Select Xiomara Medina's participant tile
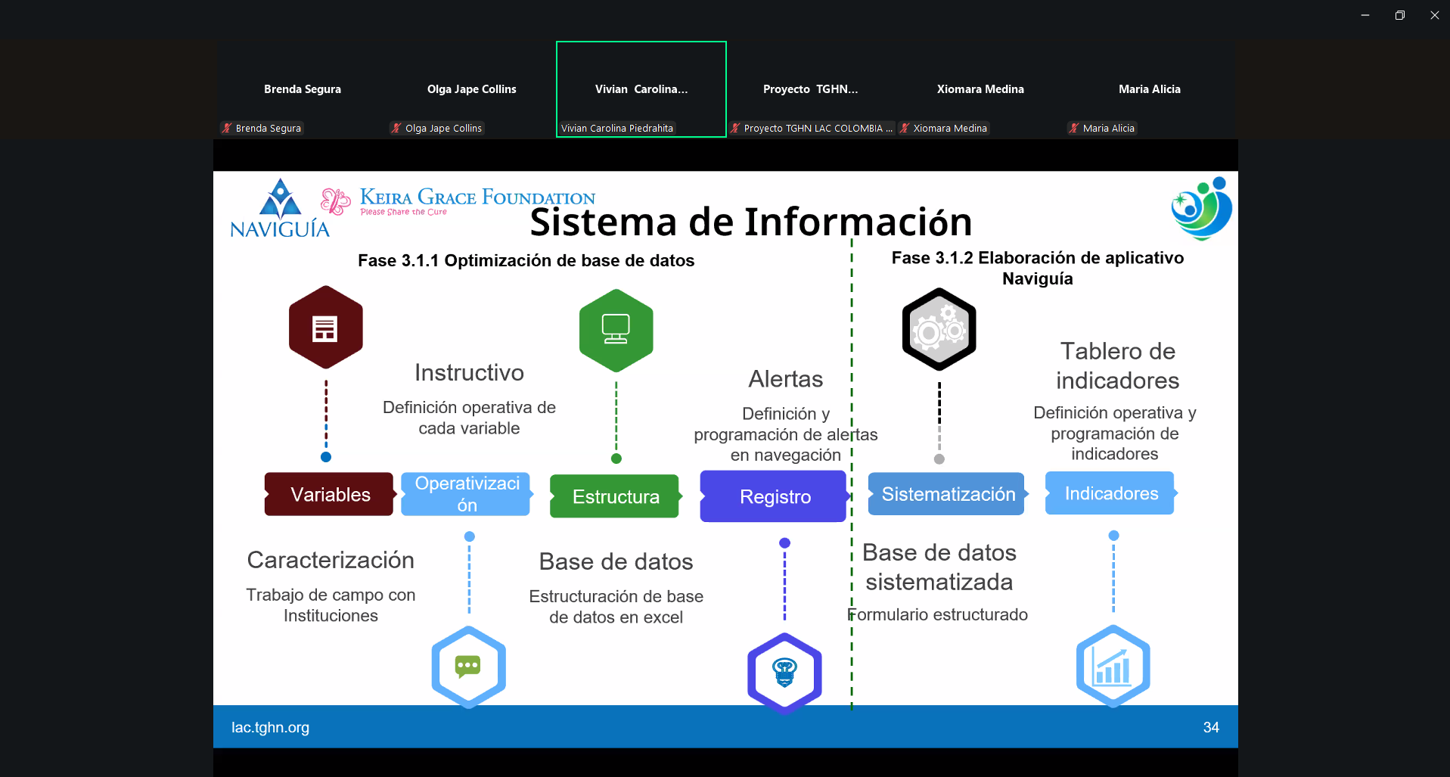This screenshot has height=777, width=1450. [980, 89]
